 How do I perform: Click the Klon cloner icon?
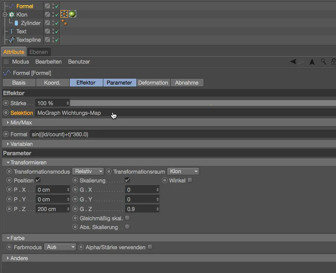11,14
